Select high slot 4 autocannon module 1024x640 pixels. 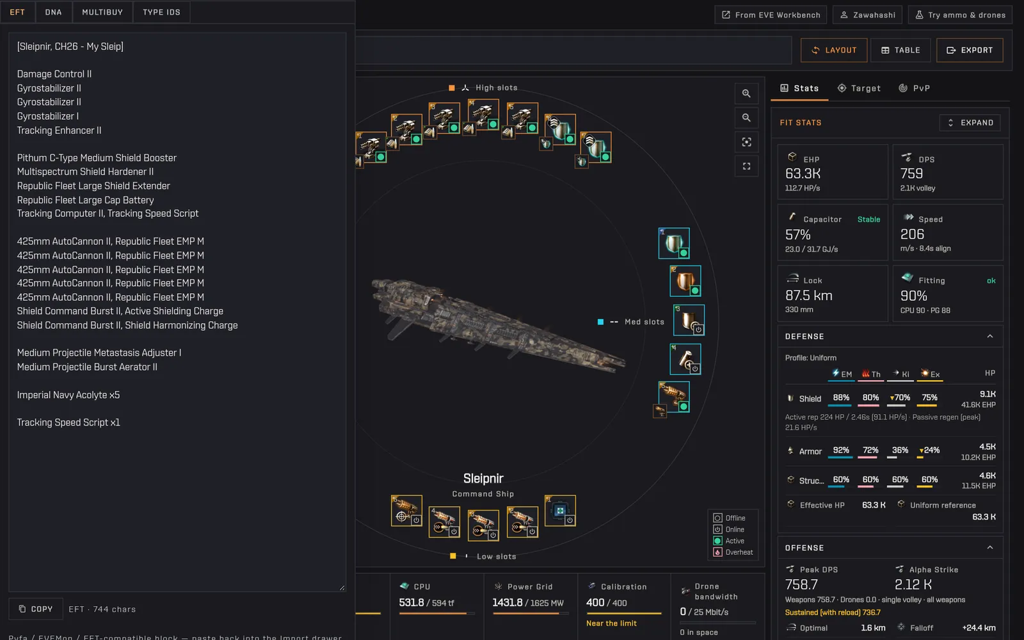tap(483, 115)
